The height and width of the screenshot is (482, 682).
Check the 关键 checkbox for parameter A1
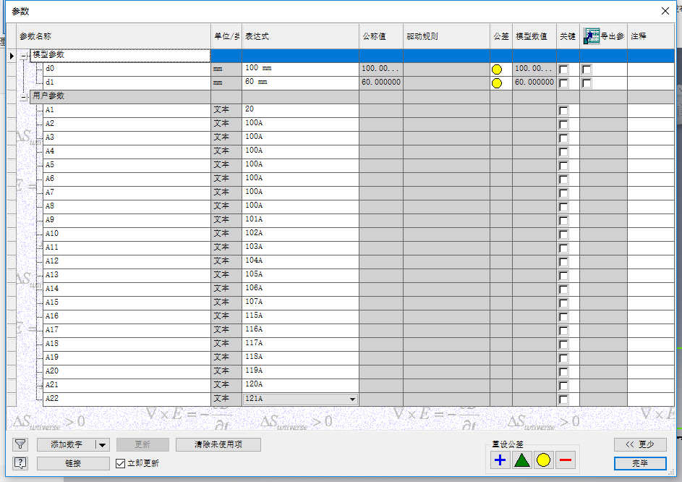(564, 110)
